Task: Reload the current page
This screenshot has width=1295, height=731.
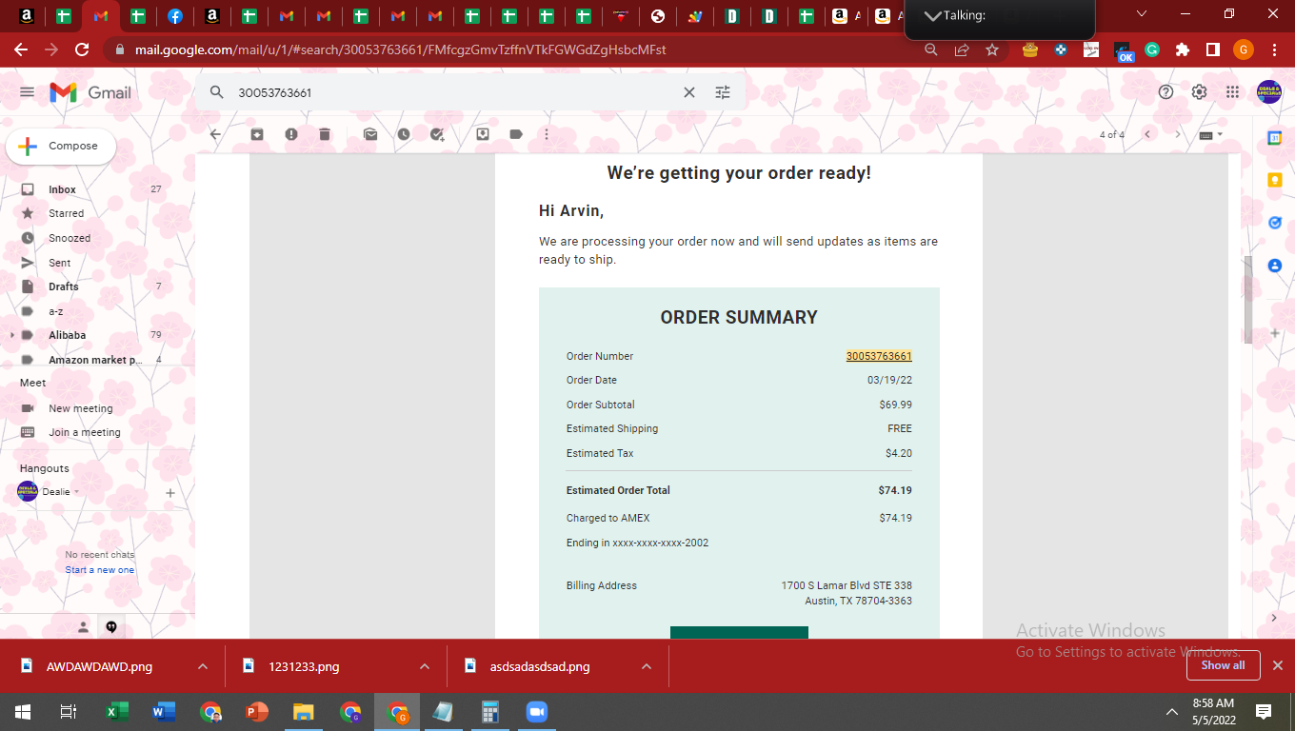Action: pyautogui.click(x=82, y=49)
